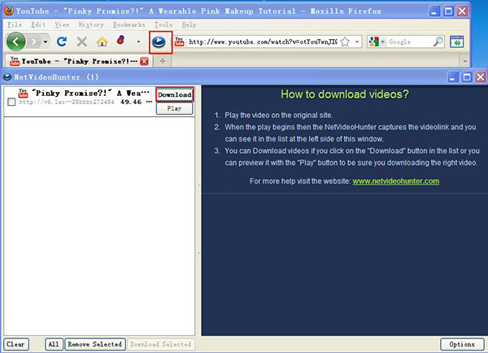Viewport: 488px width, 353px height.
Task: Search with the magnifying glass icon
Action: click(x=438, y=41)
